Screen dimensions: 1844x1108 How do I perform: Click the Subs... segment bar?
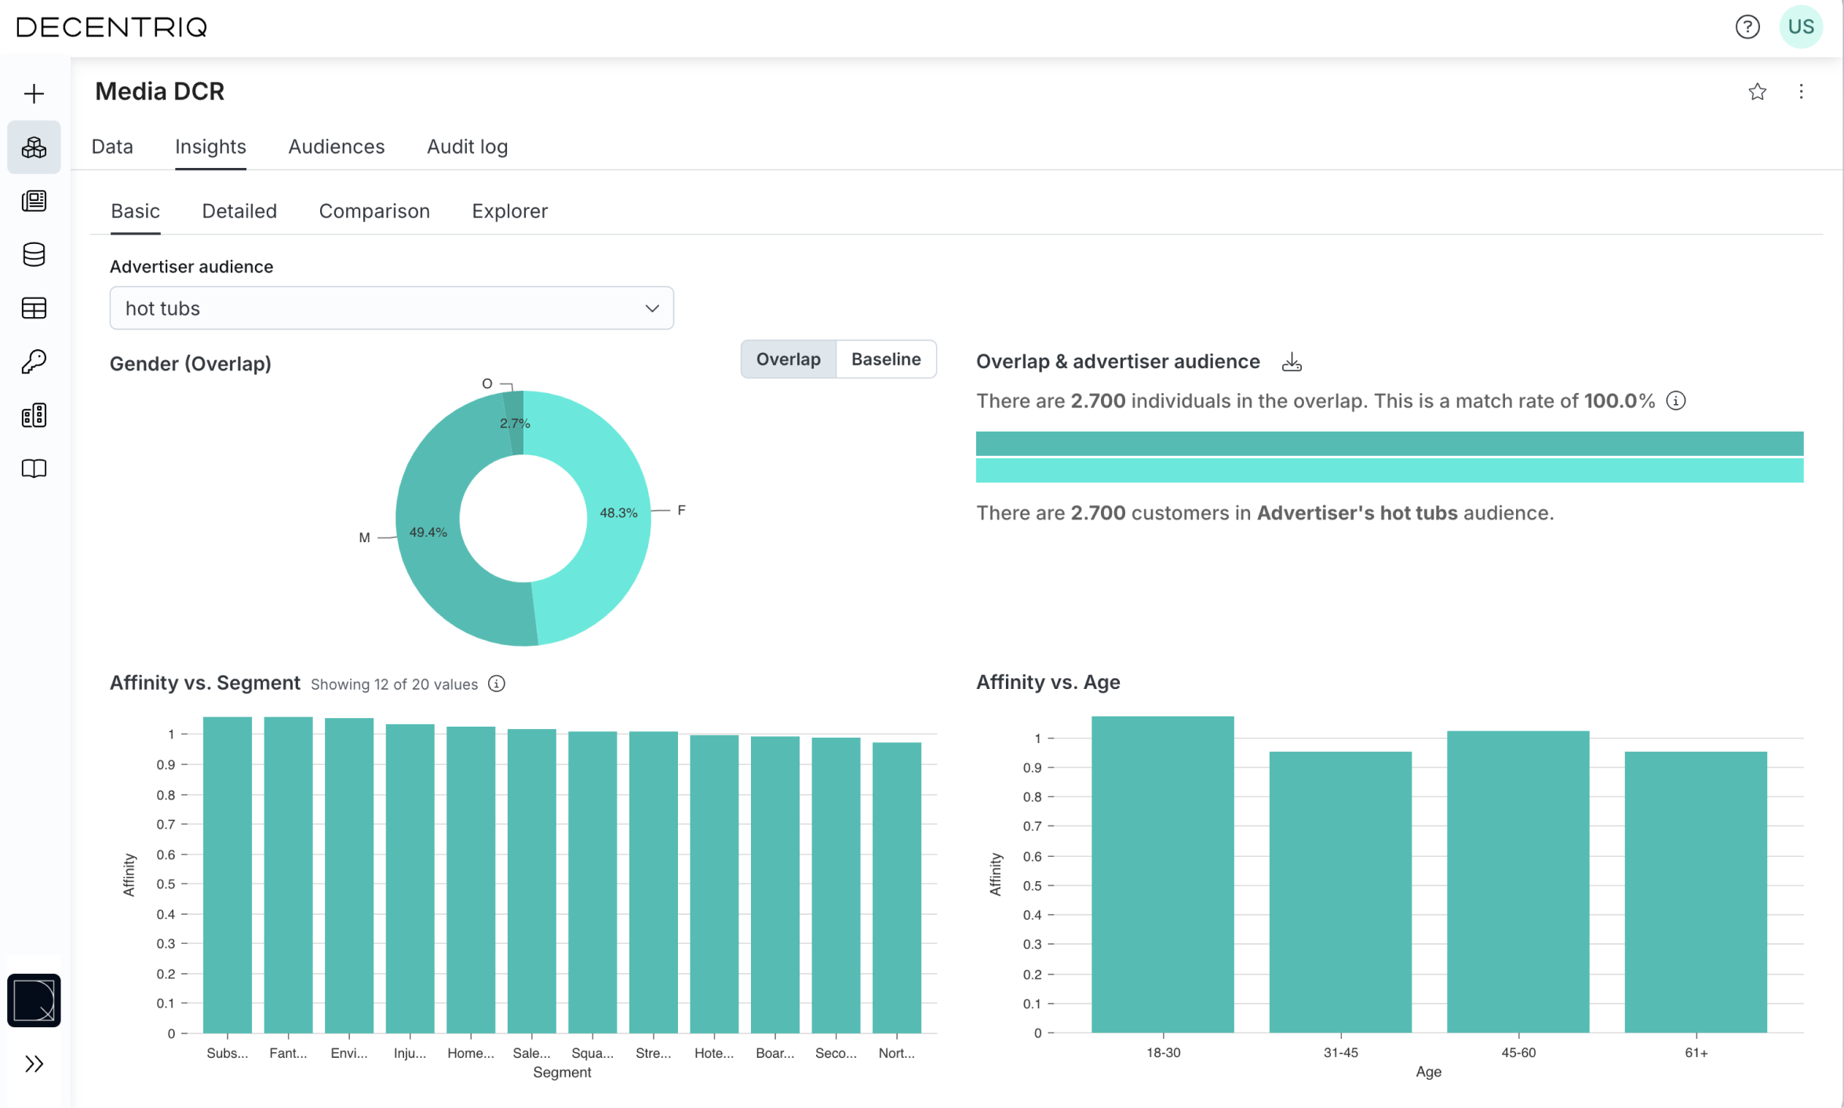(x=228, y=875)
